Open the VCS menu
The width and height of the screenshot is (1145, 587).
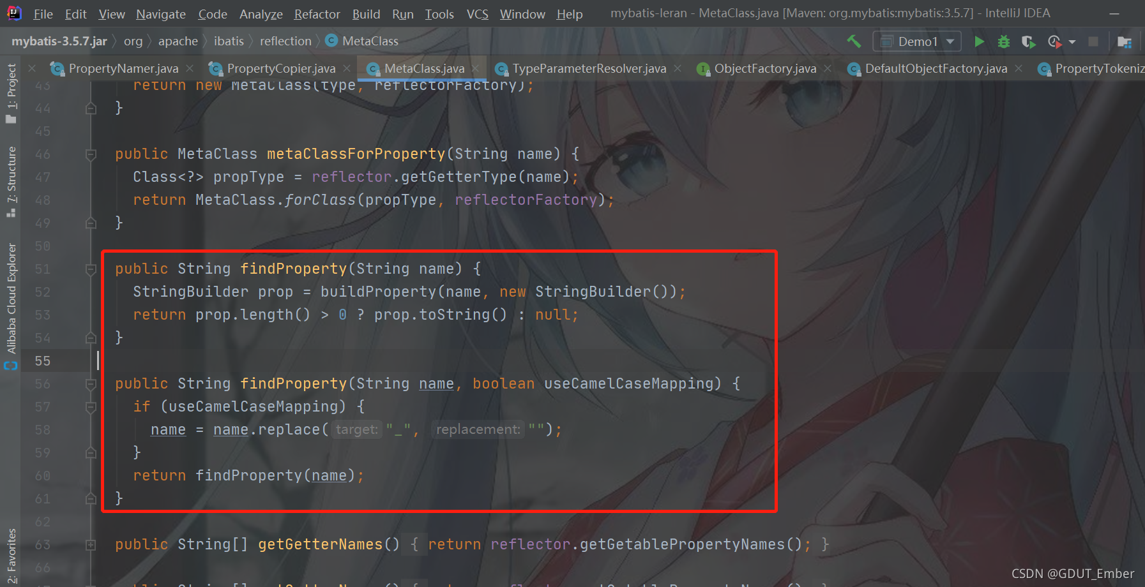[x=477, y=14]
